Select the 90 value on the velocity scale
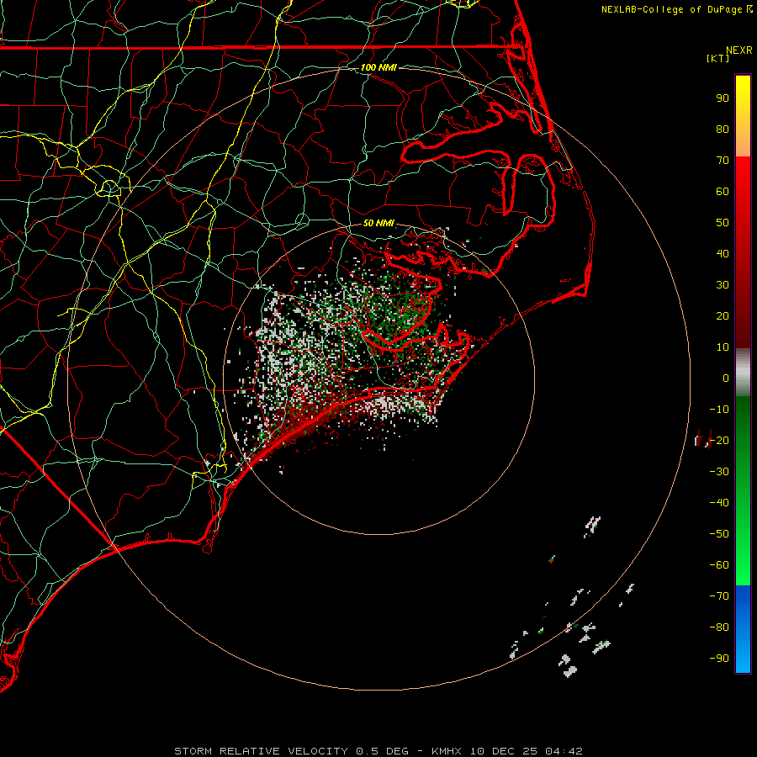757x757 pixels. [722, 98]
